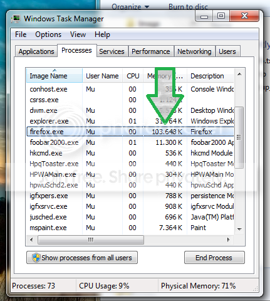Select the igfxpers.exe process
Viewport: 270px width, 301px height.
coord(130,196)
